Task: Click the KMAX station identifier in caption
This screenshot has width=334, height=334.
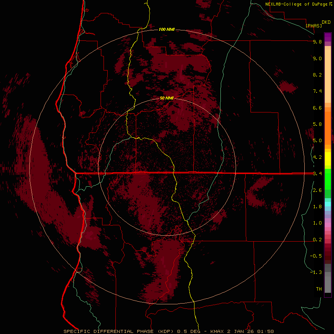Action: [217, 331]
